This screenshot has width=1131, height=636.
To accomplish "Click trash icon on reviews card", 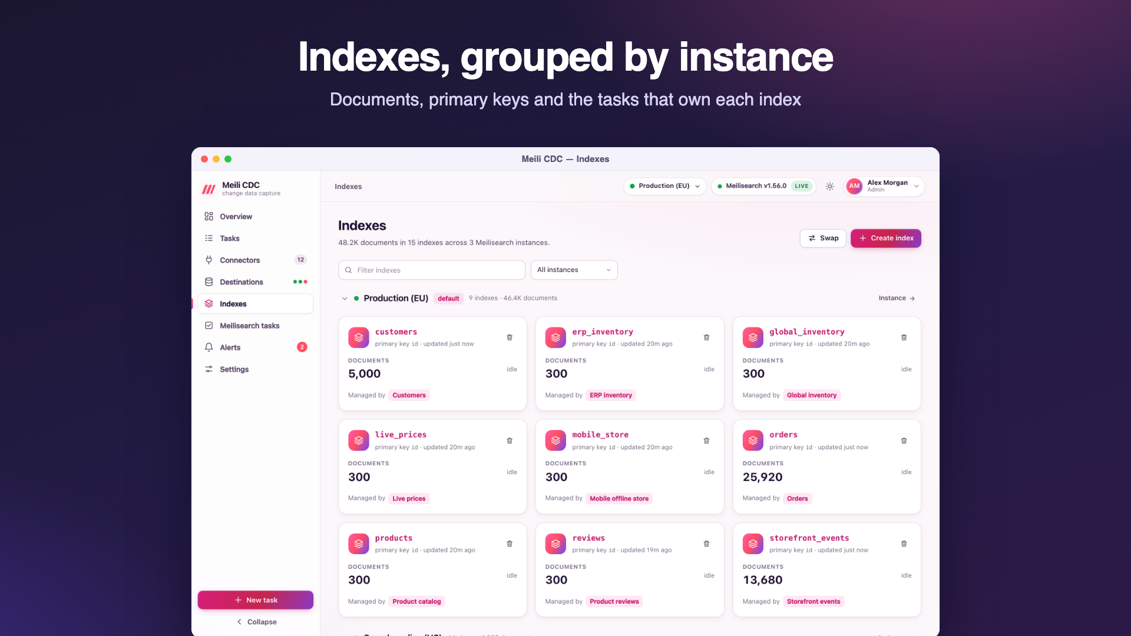I will coord(706,544).
